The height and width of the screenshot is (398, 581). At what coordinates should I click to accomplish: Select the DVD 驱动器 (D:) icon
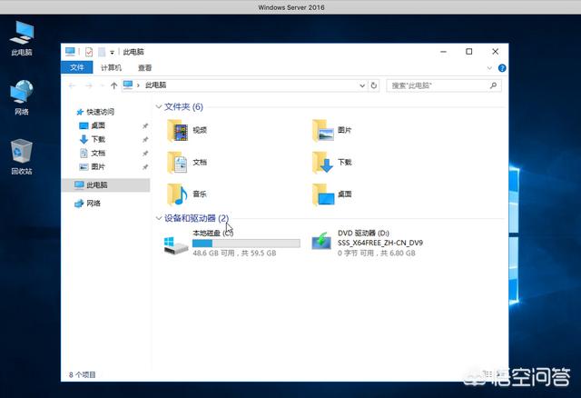coord(321,242)
